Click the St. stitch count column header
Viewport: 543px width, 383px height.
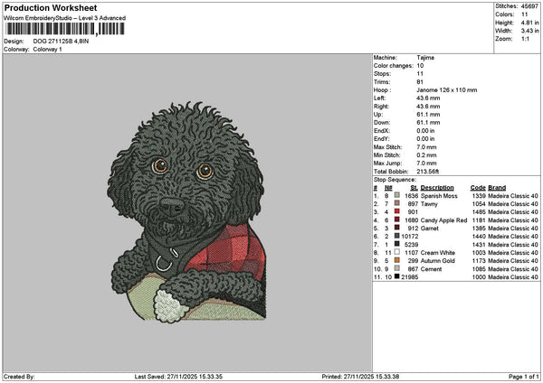click(x=414, y=188)
